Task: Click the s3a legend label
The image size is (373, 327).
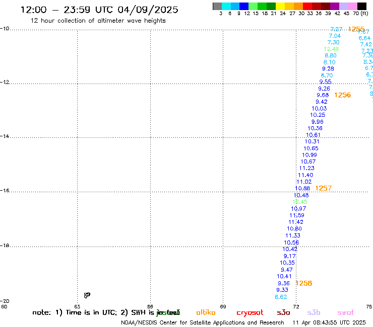Action: [x=283, y=312]
